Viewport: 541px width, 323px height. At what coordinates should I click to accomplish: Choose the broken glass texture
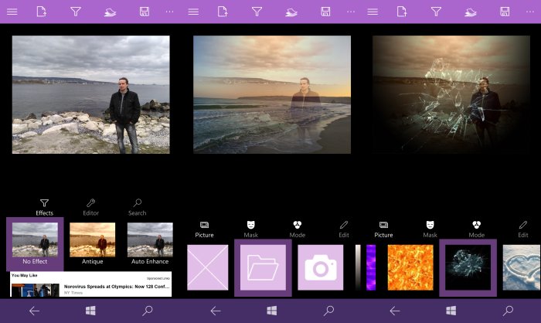[468, 267]
